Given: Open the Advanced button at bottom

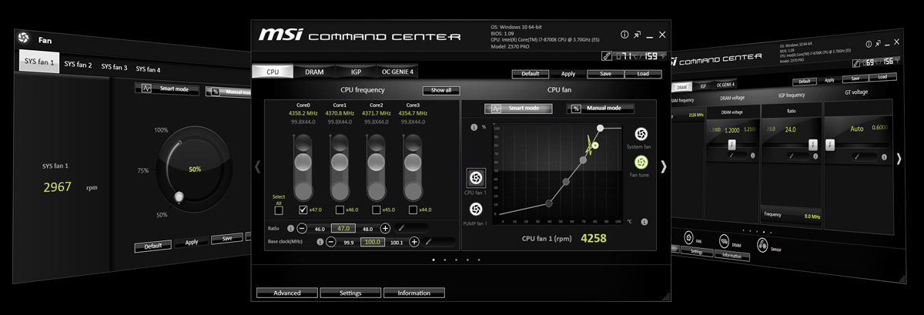Looking at the screenshot, I should click(286, 293).
